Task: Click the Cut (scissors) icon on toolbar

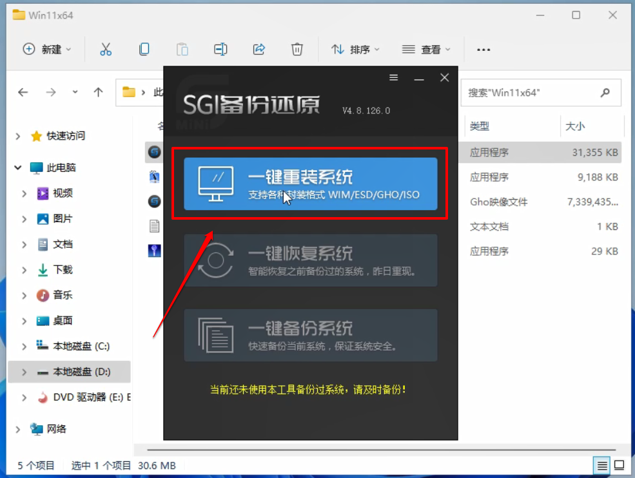Action: pyautogui.click(x=106, y=48)
